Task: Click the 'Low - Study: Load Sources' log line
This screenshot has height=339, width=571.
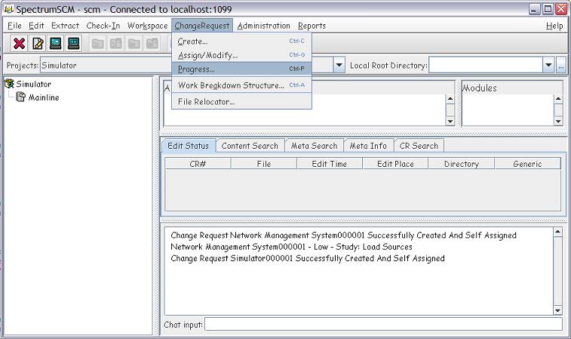Action: 291,247
